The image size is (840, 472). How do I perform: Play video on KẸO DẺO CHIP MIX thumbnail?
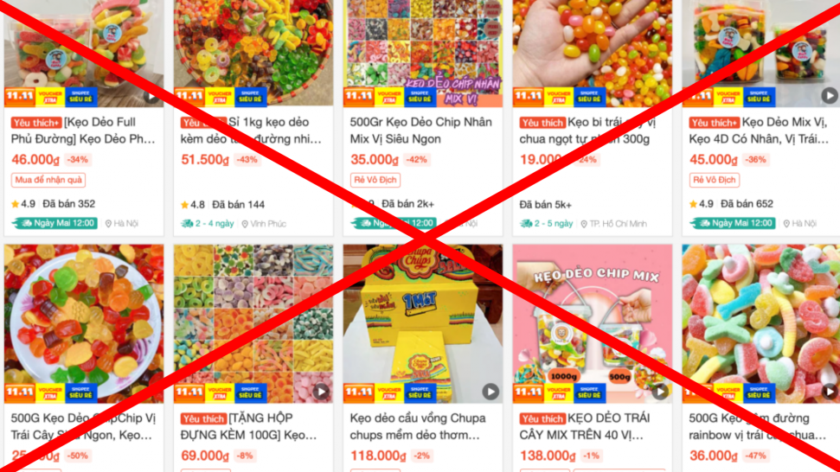(660, 392)
